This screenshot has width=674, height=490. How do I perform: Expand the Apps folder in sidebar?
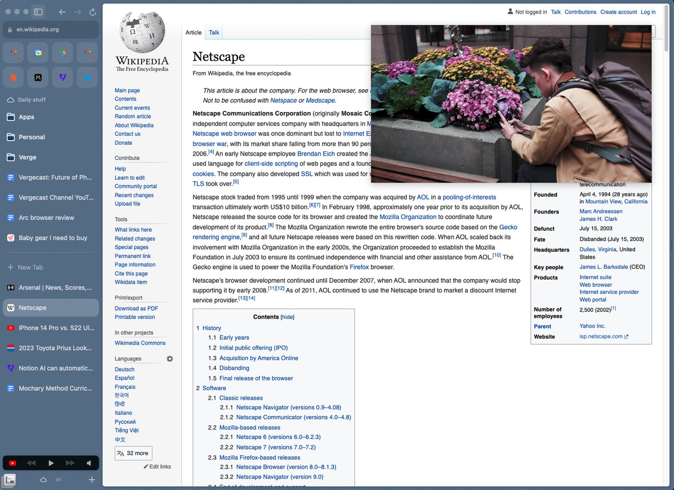click(x=26, y=117)
